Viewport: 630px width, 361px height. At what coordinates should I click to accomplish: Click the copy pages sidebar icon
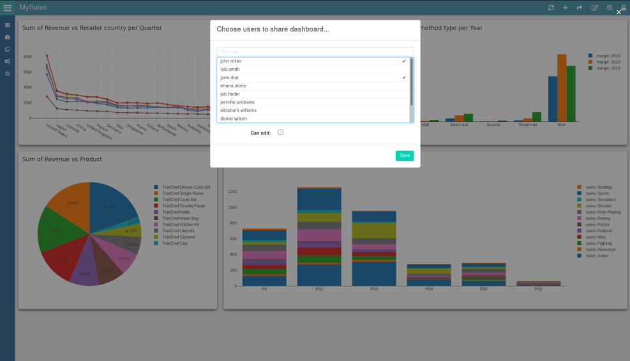8,49
